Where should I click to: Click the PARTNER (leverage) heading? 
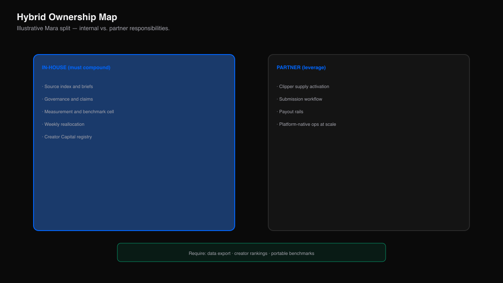click(x=301, y=68)
